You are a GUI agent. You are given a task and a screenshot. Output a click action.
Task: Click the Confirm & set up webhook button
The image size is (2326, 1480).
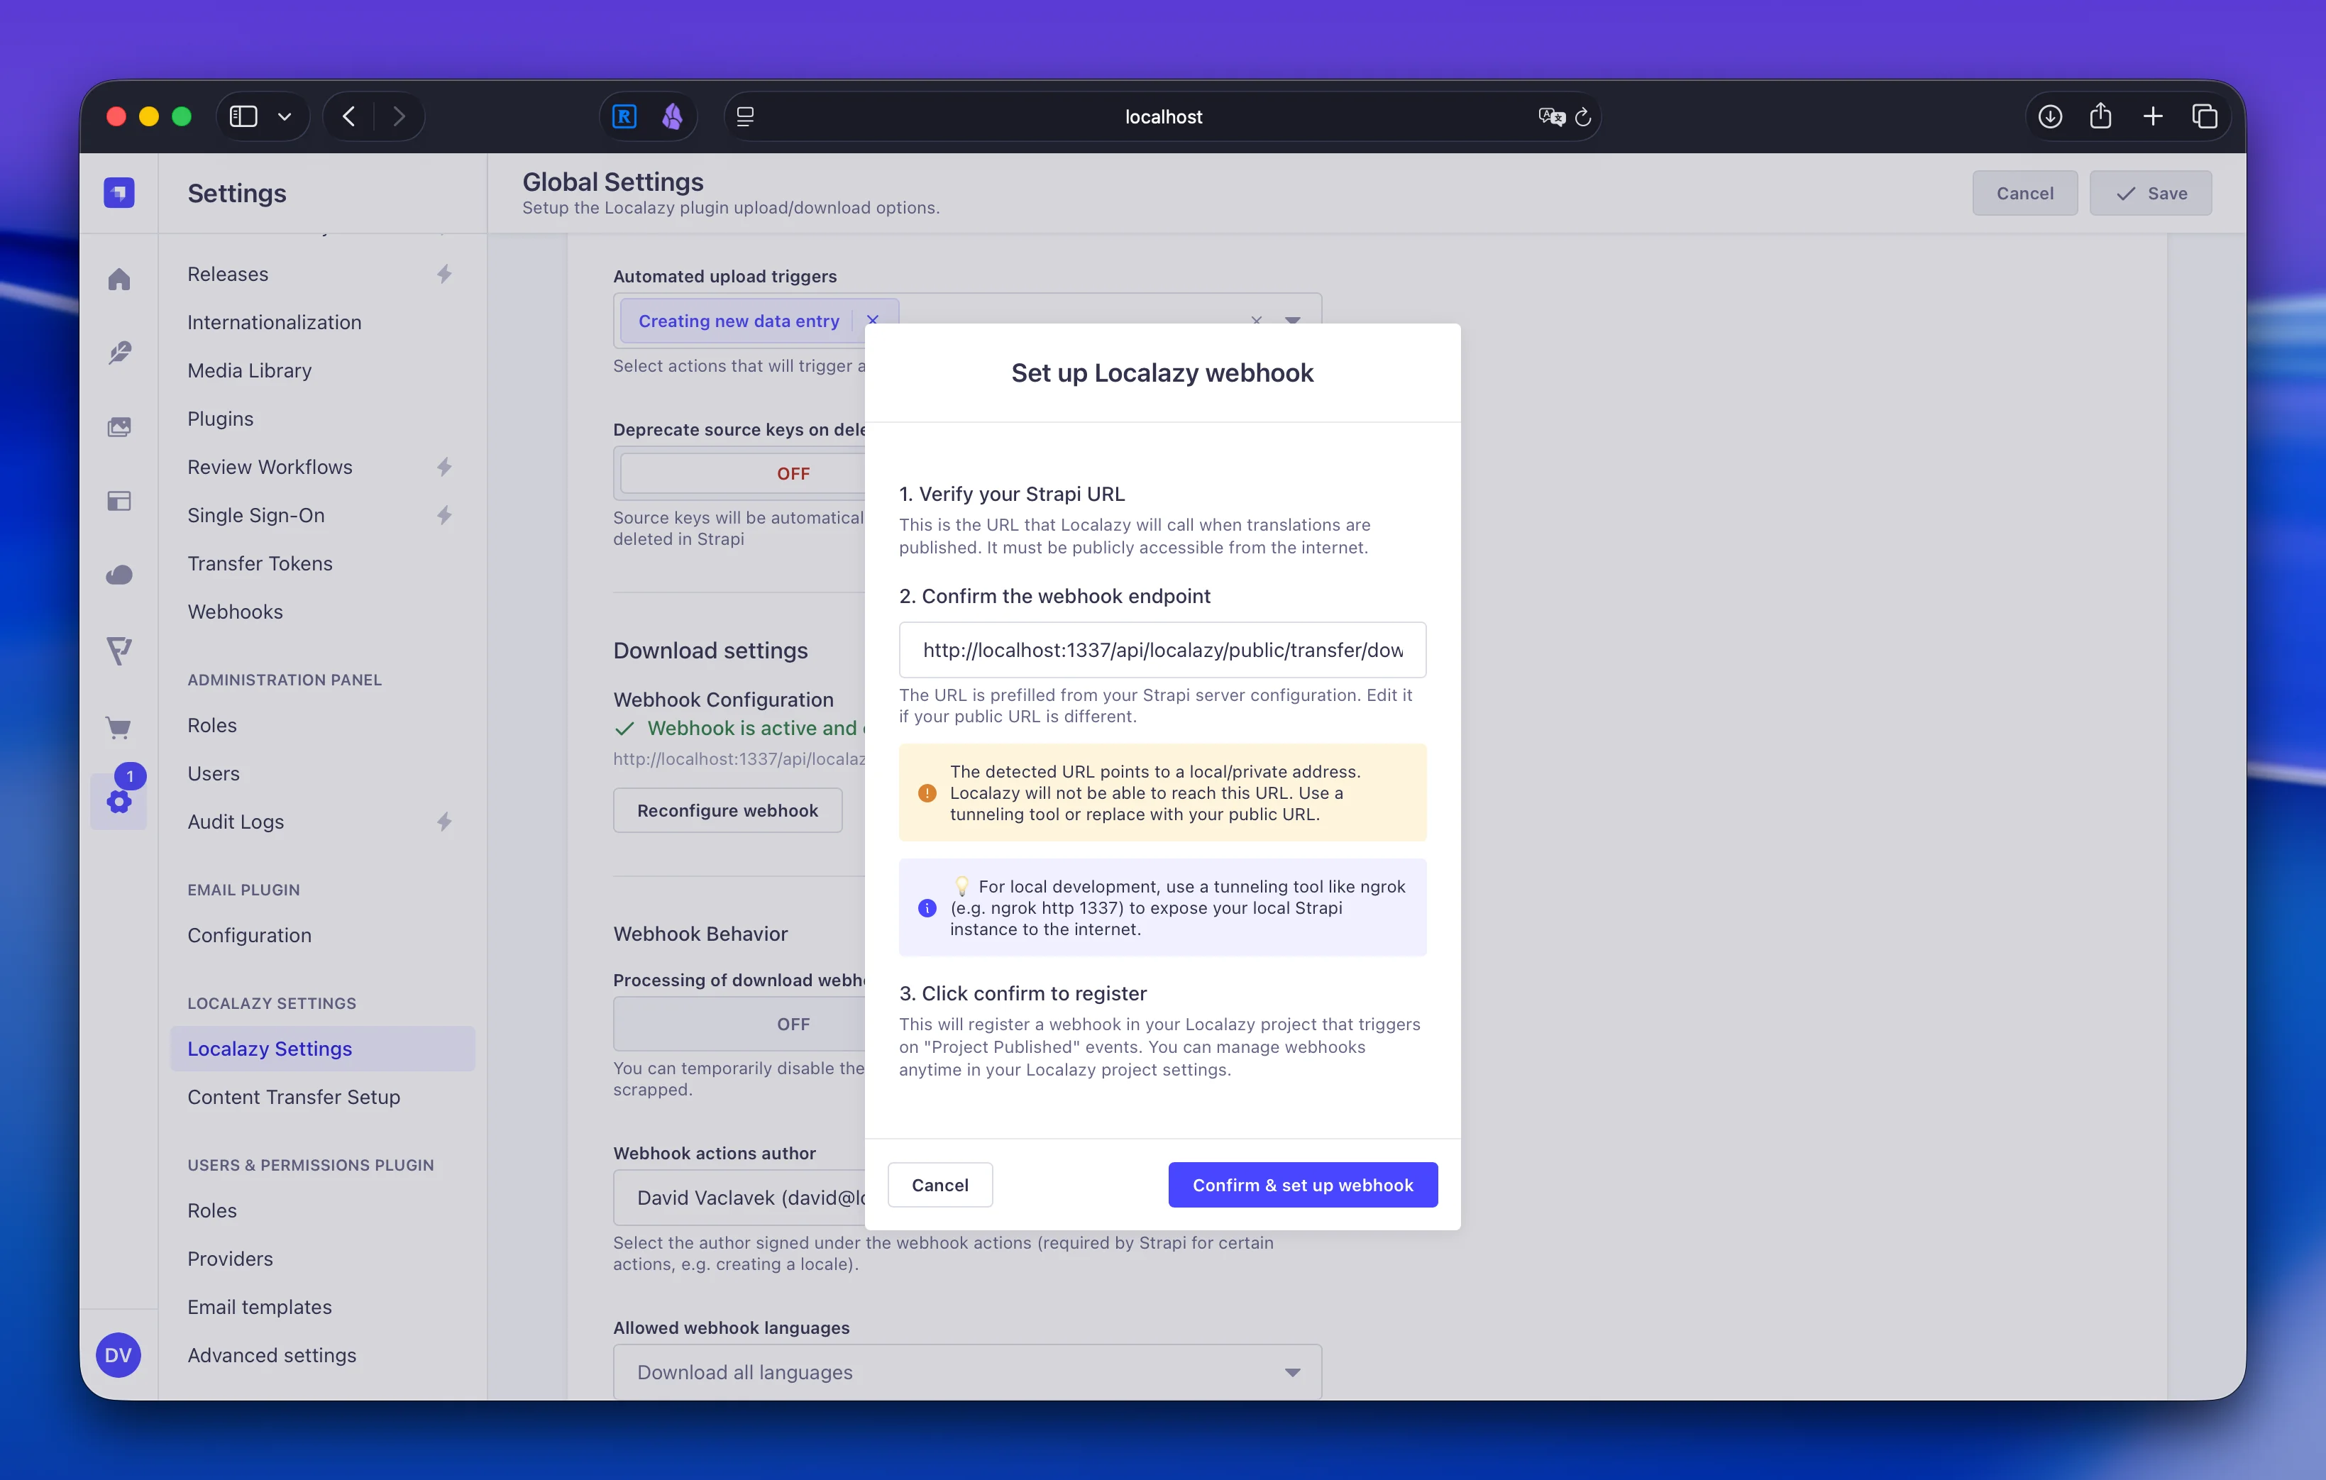point(1302,1184)
